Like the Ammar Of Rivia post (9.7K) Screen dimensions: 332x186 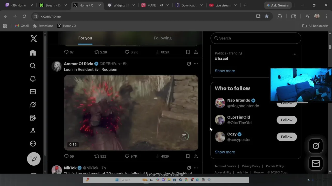(131, 156)
